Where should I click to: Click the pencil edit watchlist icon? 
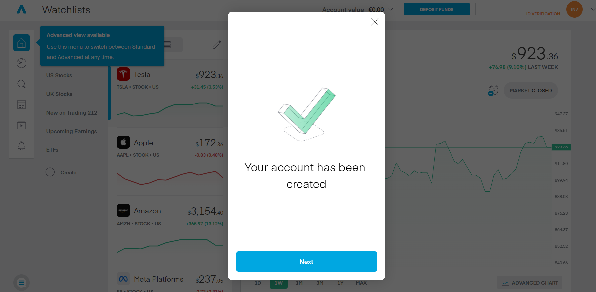point(217,45)
